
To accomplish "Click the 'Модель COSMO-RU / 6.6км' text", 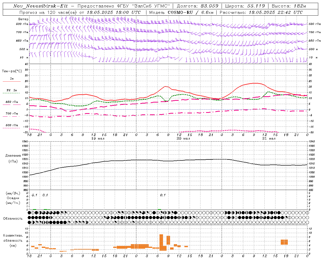I will [x=181, y=12].
